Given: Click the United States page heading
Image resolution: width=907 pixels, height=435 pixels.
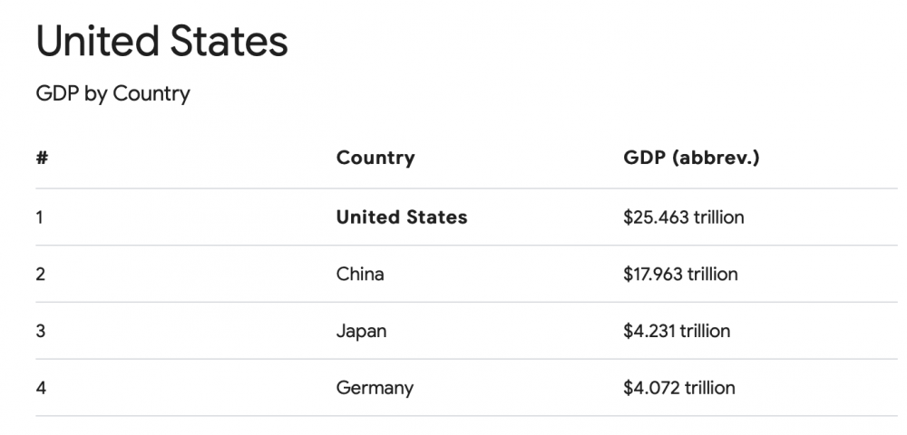Looking at the screenshot, I should [162, 41].
